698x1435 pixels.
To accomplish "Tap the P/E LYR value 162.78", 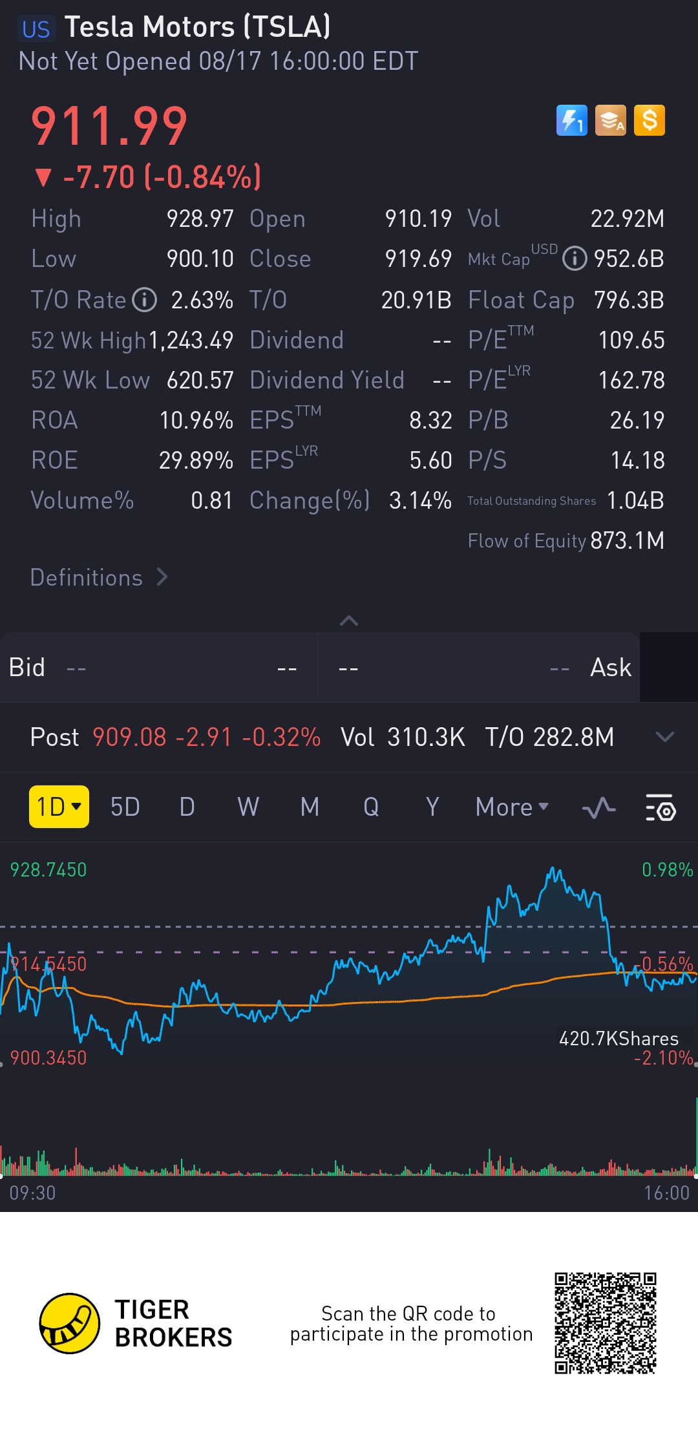I will (x=631, y=380).
